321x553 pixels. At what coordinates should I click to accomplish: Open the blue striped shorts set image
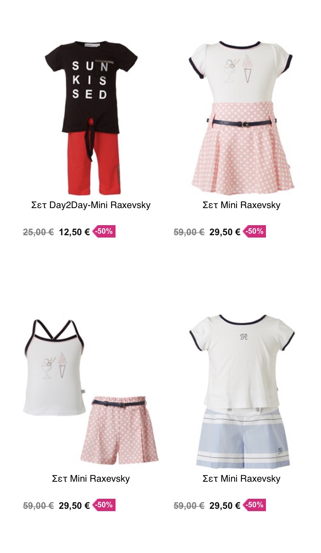241,391
